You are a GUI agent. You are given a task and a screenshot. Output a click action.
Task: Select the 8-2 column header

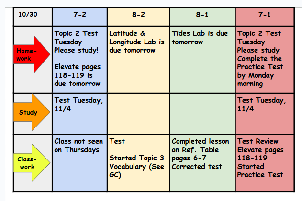click(138, 15)
